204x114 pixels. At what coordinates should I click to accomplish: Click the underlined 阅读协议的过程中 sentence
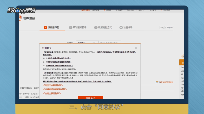click(x=77, y=82)
